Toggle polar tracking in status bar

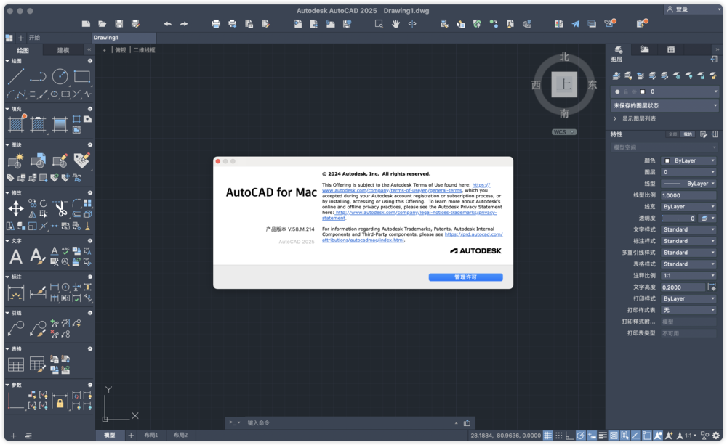581,436
